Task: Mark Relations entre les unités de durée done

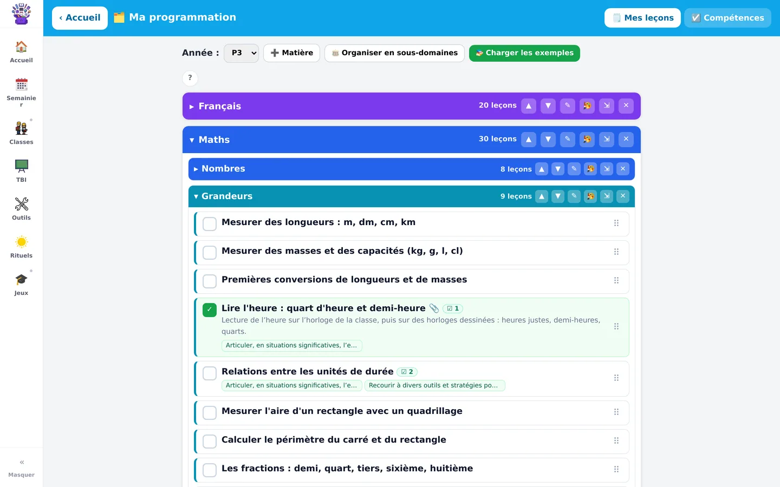Action: click(x=210, y=373)
